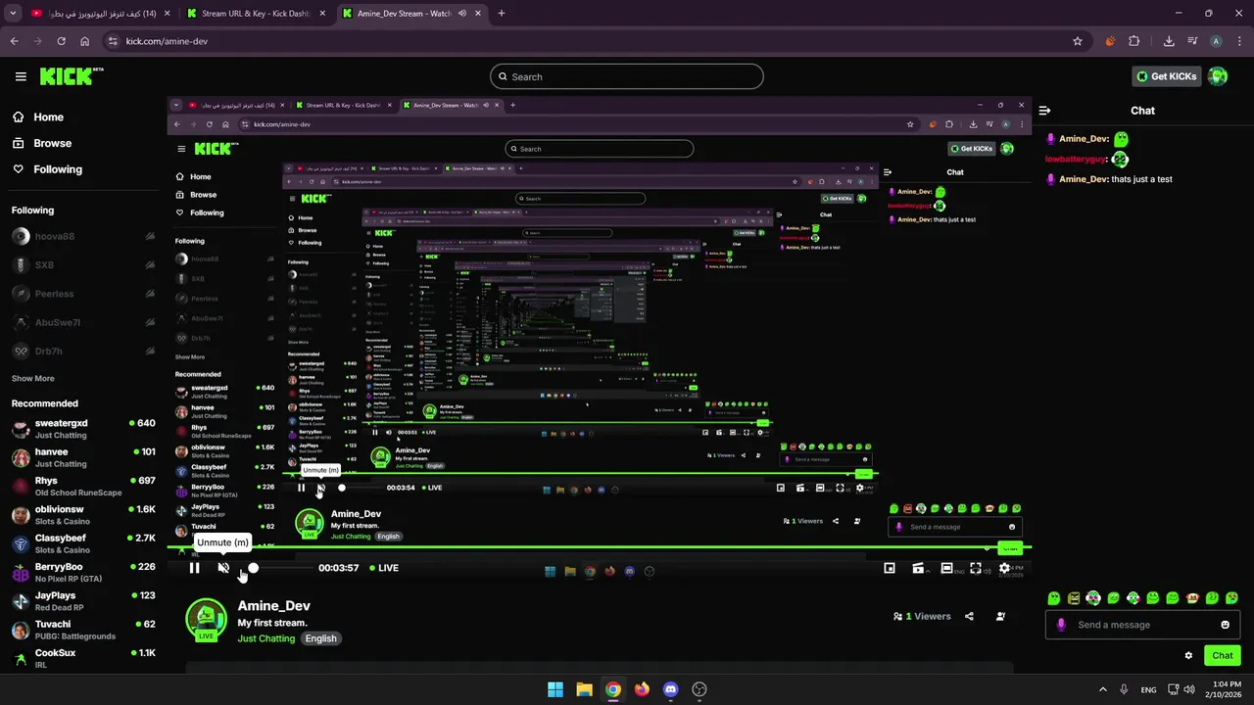Viewport: 1254px width, 705px height.
Task: Toggle fullscreen in the main player bar
Action: coord(976,568)
